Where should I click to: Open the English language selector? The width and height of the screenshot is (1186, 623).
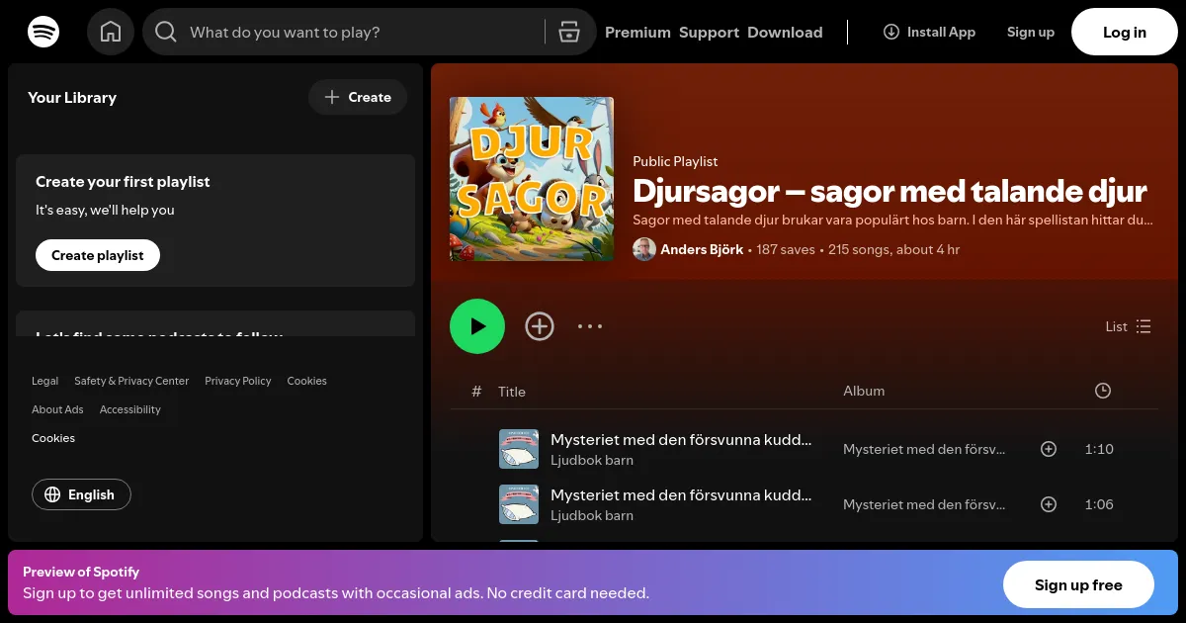click(81, 494)
